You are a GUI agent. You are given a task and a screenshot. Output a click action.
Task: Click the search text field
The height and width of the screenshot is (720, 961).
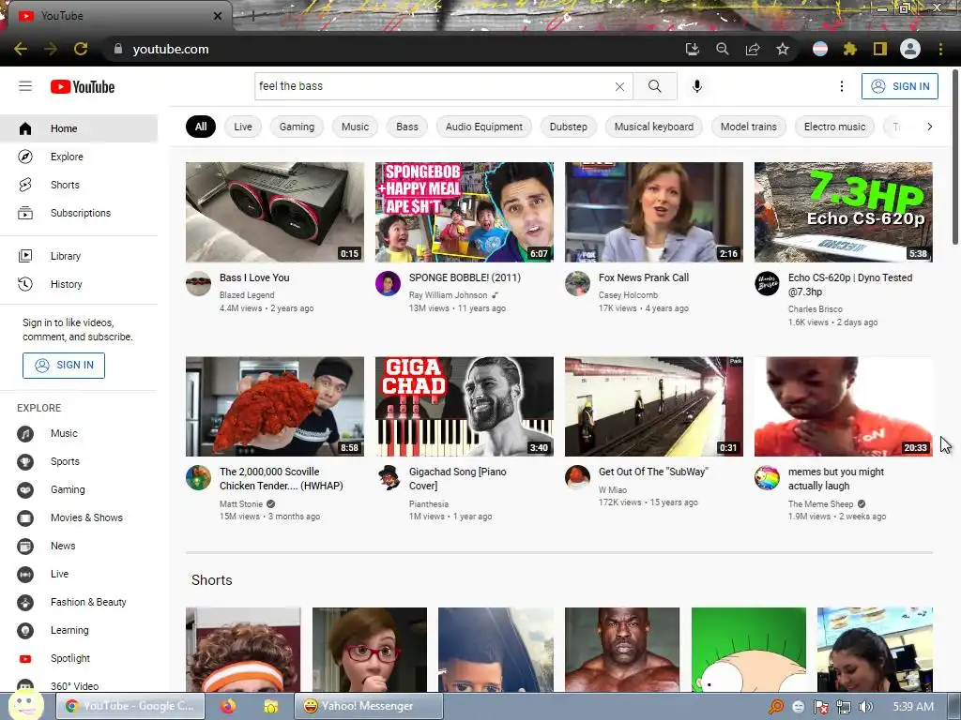[434, 86]
